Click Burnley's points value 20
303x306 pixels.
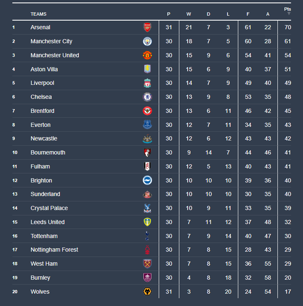tap(288, 278)
